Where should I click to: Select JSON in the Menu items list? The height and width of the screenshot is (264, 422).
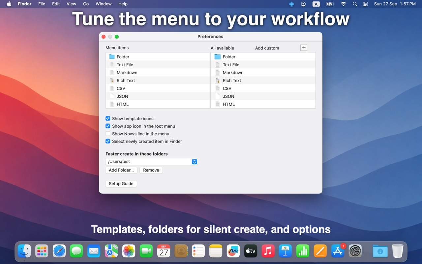coord(158,96)
